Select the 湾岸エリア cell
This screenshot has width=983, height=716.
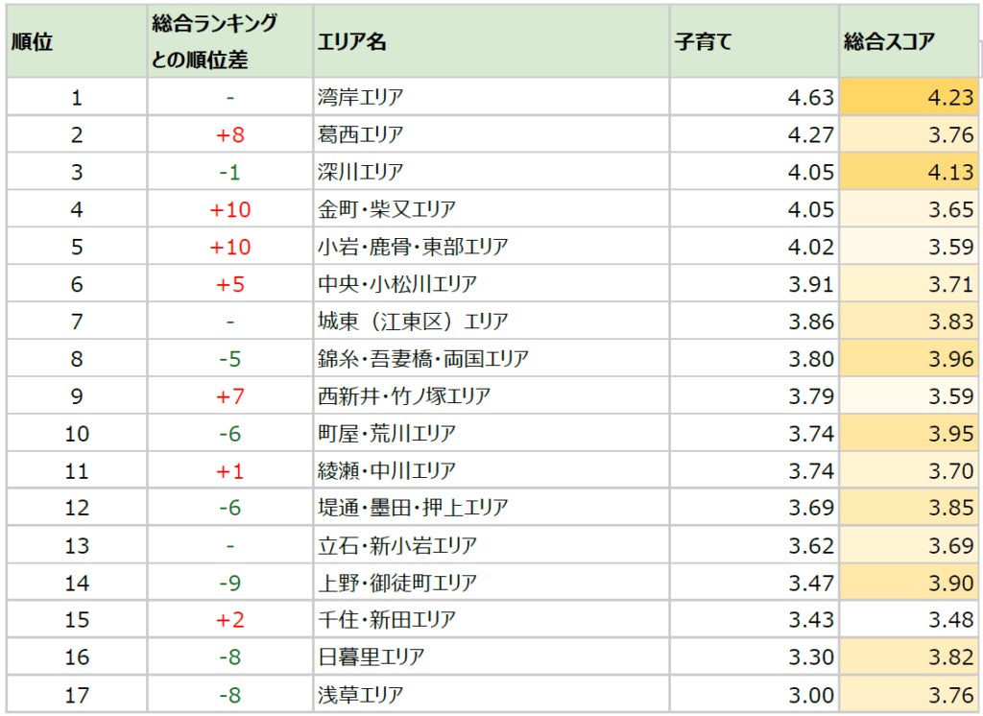tap(361, 97)
